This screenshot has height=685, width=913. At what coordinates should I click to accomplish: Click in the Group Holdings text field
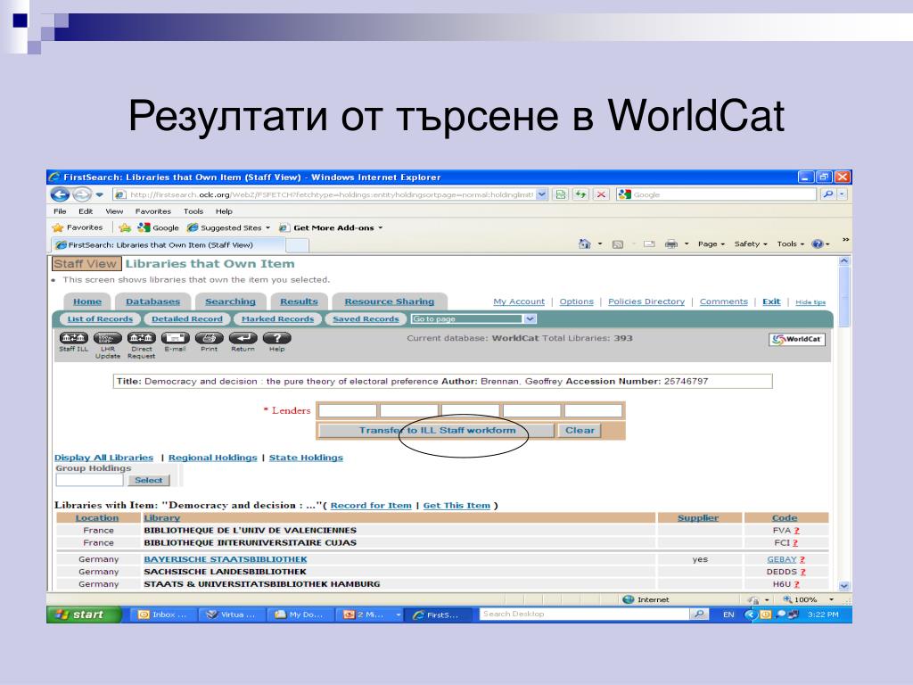tap(90, 480)
